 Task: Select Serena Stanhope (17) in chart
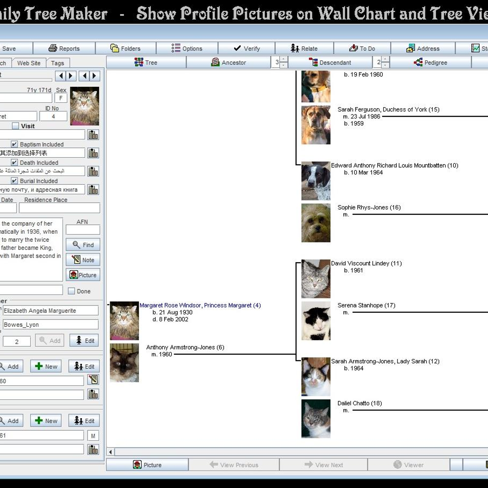pos(366,305)
